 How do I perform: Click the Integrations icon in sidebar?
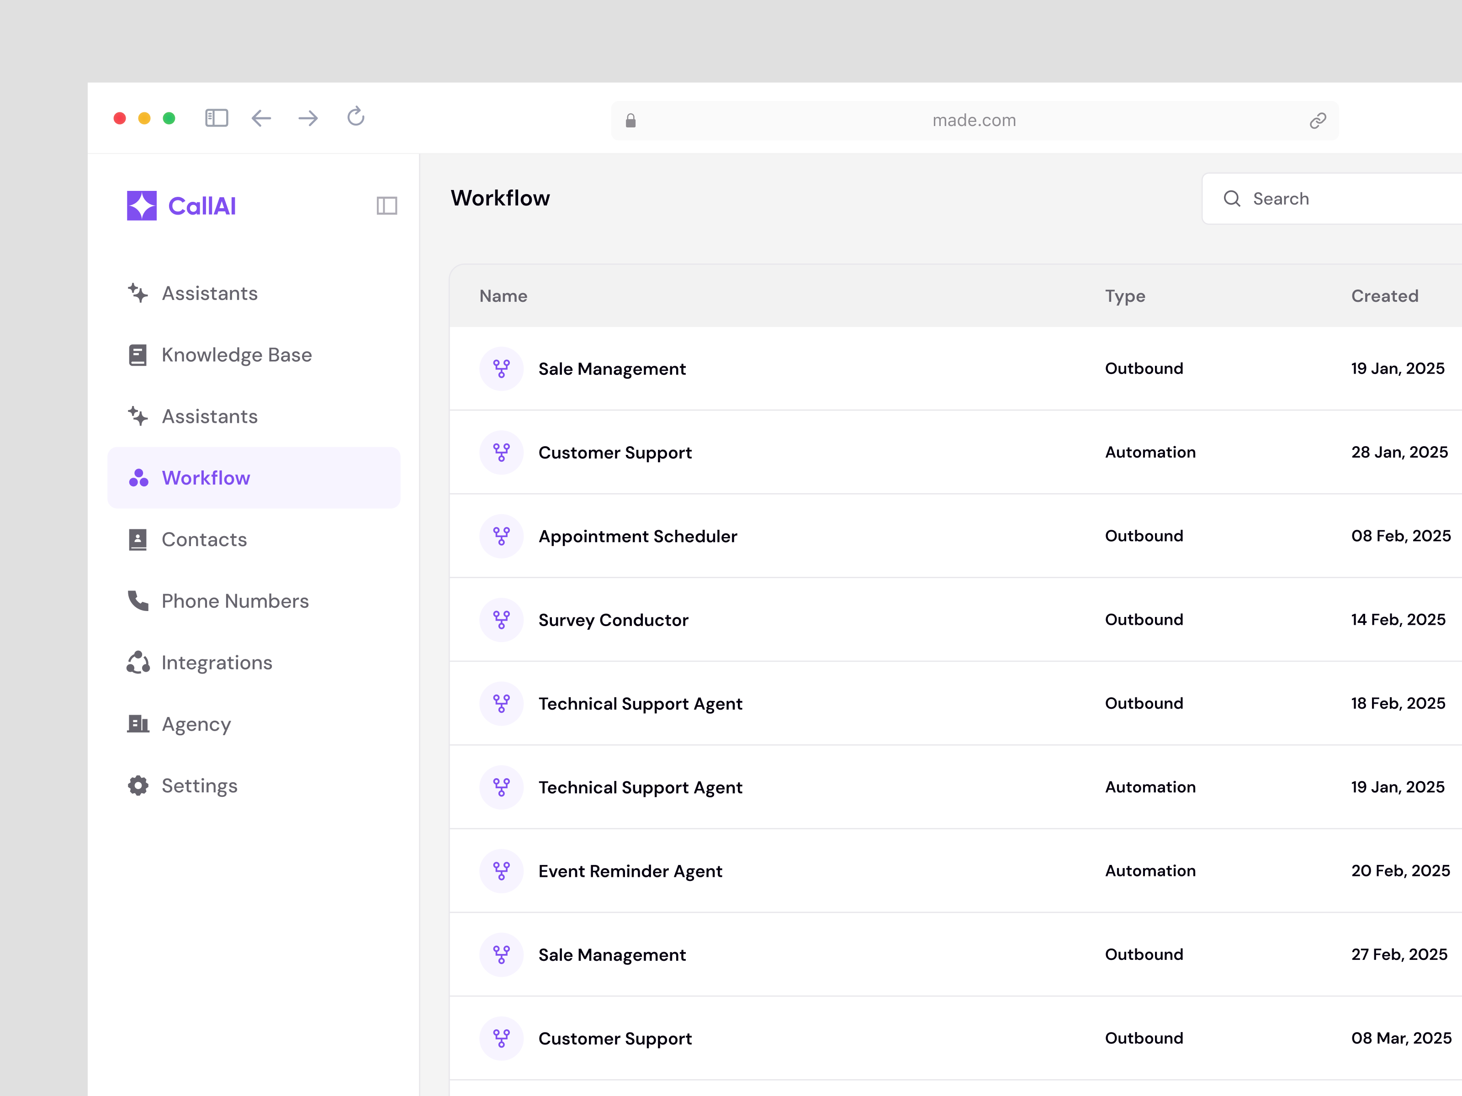click(x=138, y=663)
